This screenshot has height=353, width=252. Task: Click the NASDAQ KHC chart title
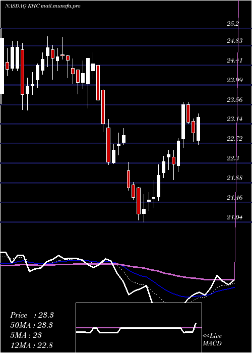(x=42, y=6)
